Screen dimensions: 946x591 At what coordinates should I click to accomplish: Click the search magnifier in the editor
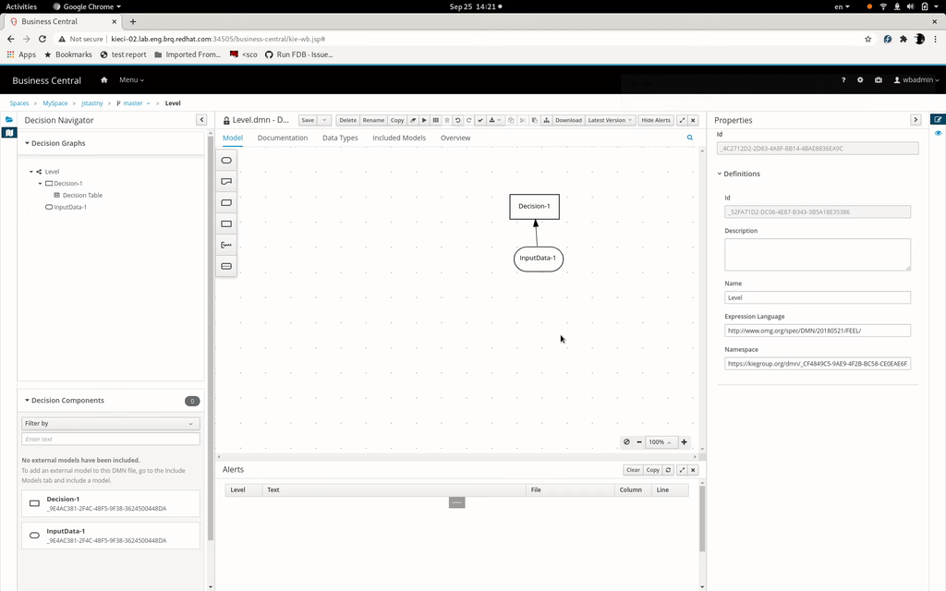pyautogui.click(x=689, y=138)
